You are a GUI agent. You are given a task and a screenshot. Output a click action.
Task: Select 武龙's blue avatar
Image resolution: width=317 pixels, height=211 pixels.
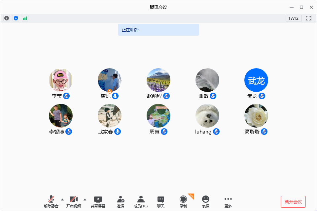click(256, 80)
